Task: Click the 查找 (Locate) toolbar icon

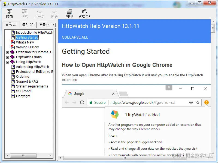Action: pos(24,14)
